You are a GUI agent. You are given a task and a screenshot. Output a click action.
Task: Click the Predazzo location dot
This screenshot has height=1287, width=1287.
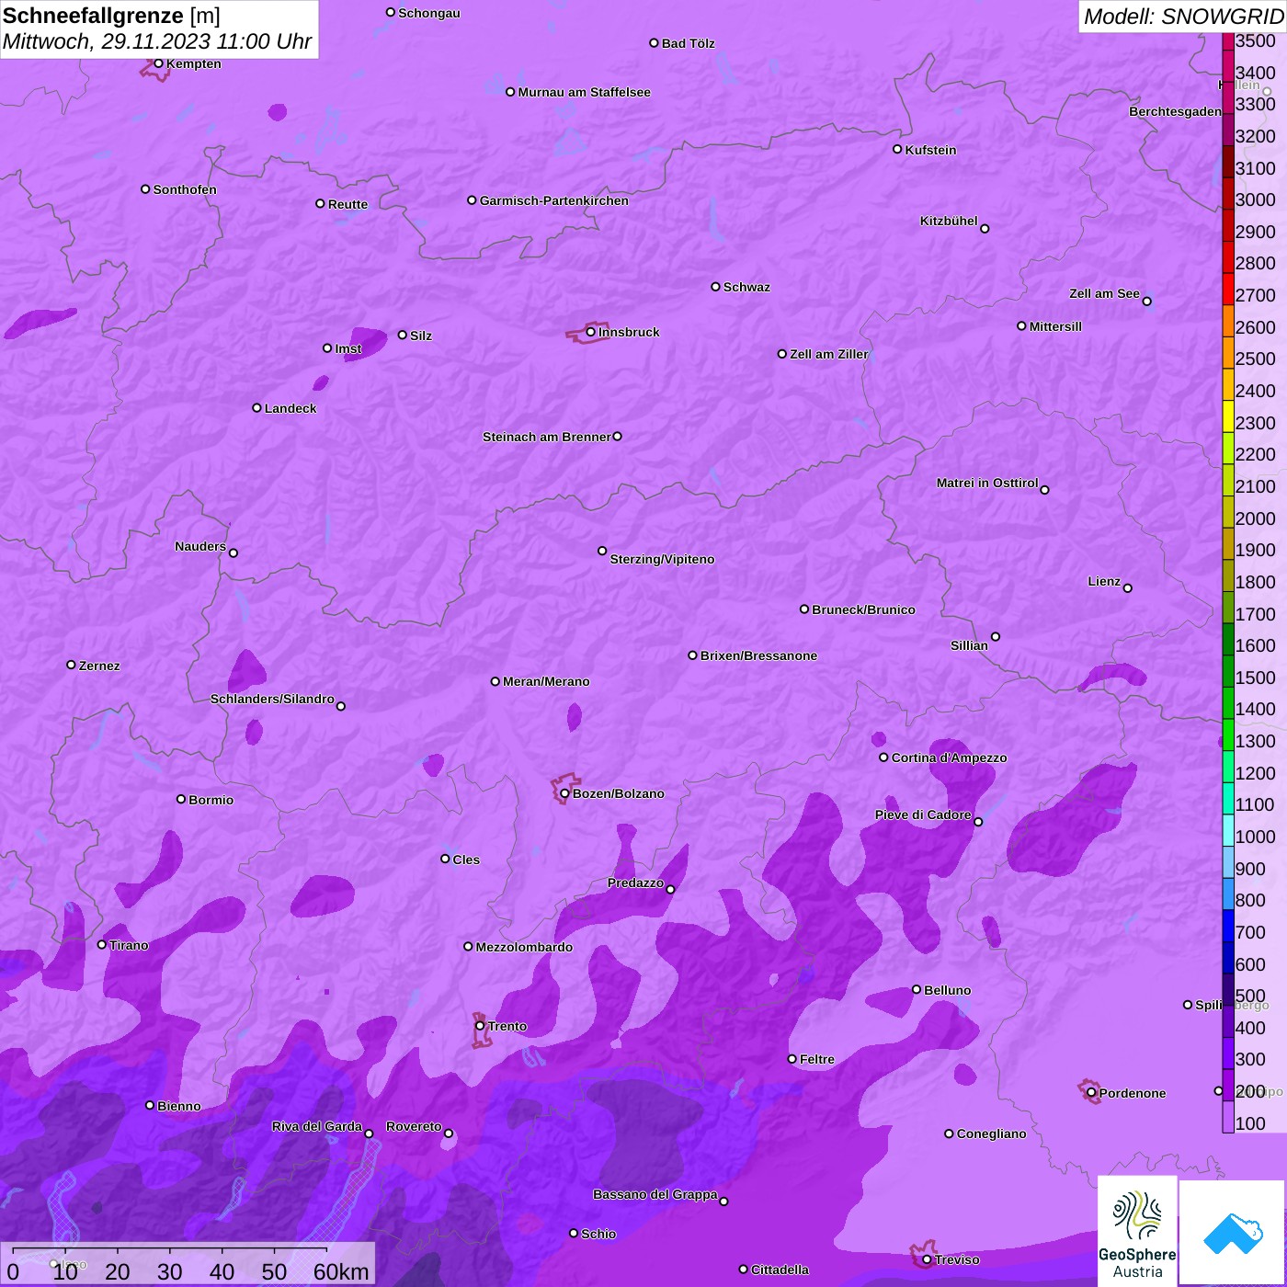coord(670,890)
